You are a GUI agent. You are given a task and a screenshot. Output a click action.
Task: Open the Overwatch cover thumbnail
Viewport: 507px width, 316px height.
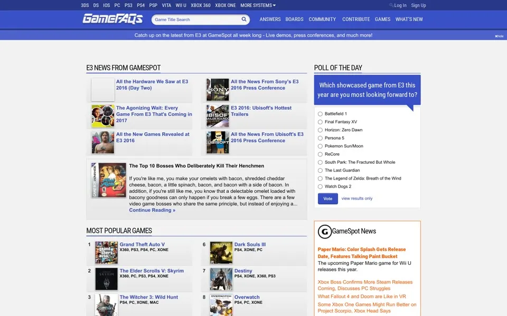tap(221, 305)
